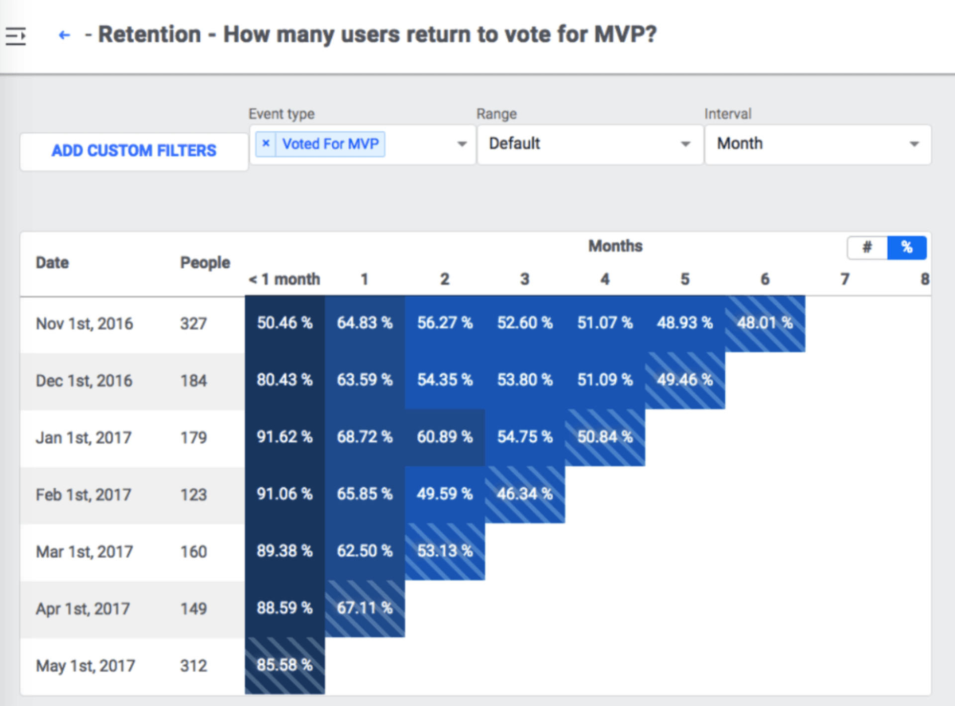This screenshot has height=706, width=955.
Task: Click the 67.11 % cell for April
Action: (x=365, y=608)
